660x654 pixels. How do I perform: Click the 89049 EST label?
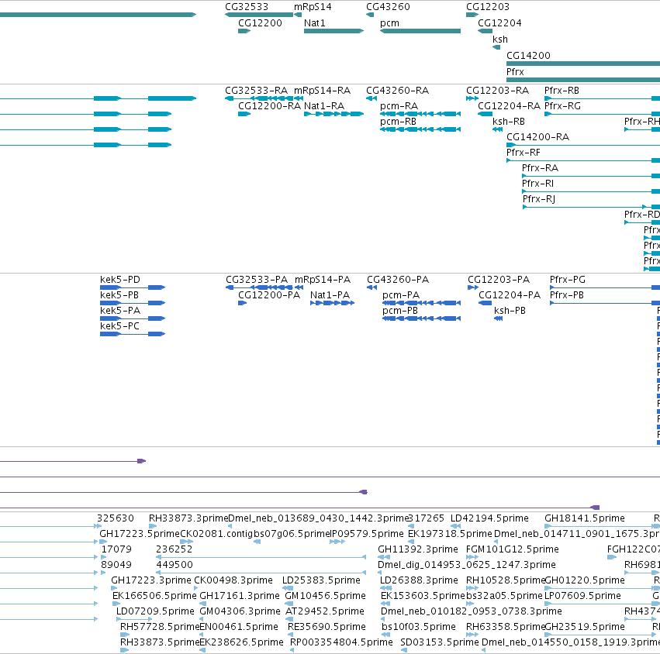click(x=116, y=565)
